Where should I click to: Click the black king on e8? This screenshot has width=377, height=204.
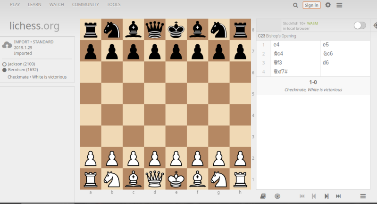tap(176, 29)
